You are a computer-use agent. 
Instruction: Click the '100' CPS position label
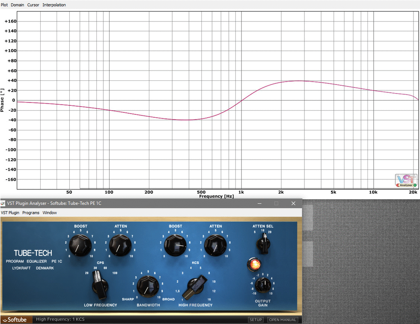coord(115,273)
